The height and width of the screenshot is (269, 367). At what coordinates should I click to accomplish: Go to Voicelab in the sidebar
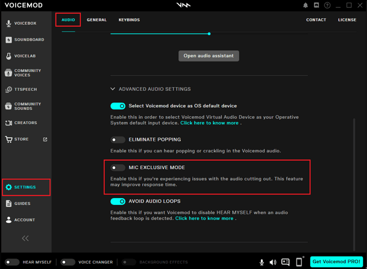tap(25, 56)
